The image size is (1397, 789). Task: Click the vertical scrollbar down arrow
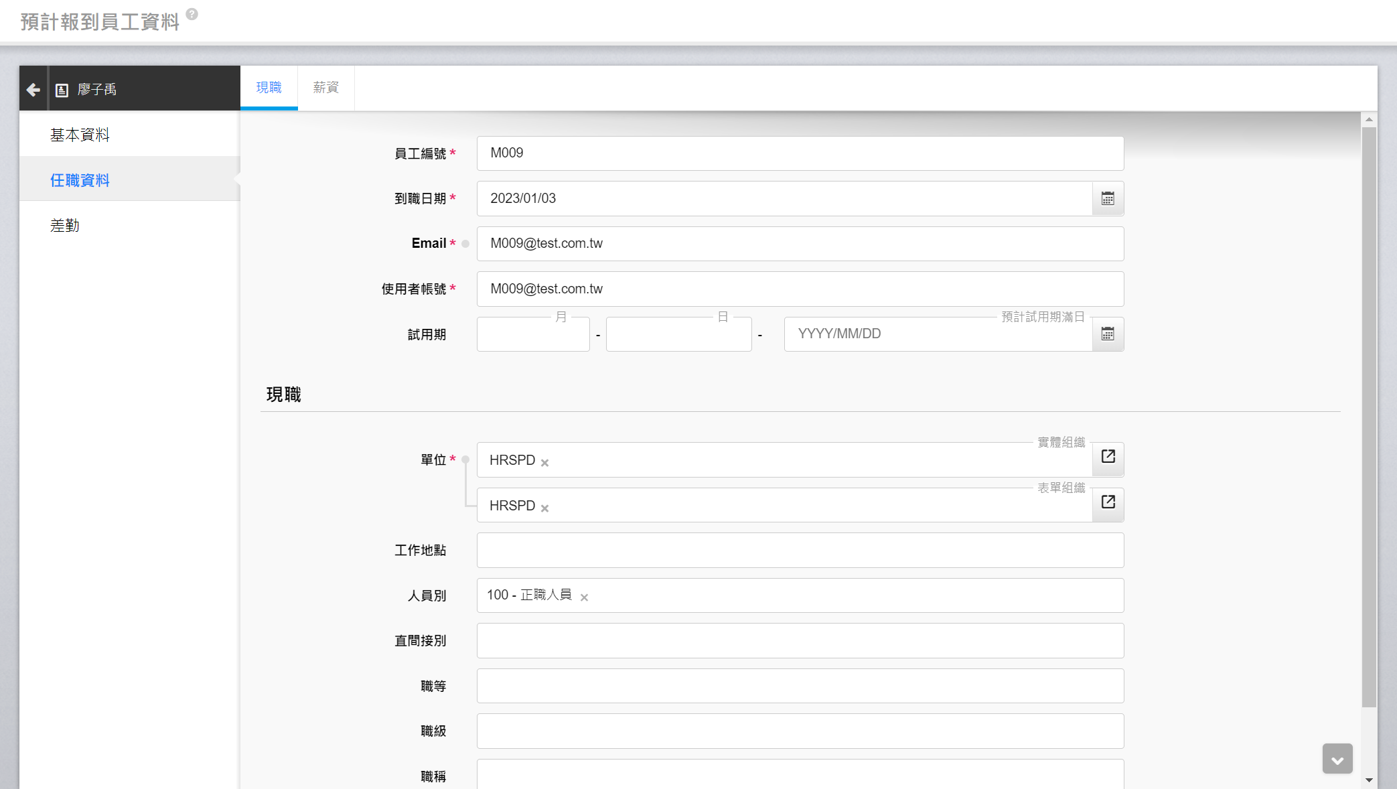tap(1369, 780)
